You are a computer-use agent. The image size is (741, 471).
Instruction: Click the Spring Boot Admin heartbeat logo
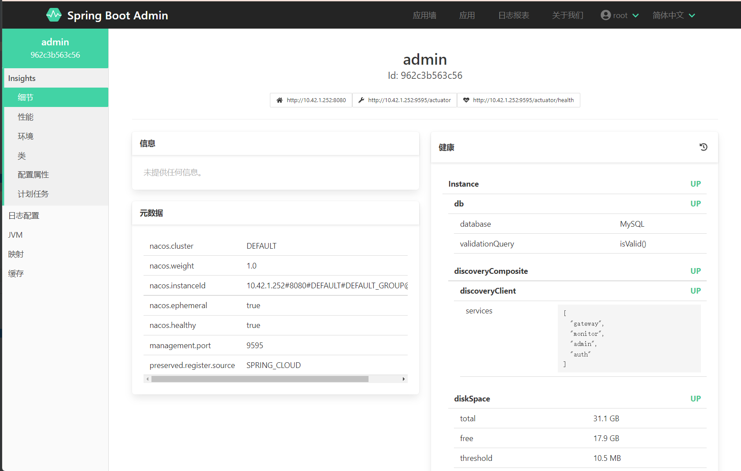54,15
